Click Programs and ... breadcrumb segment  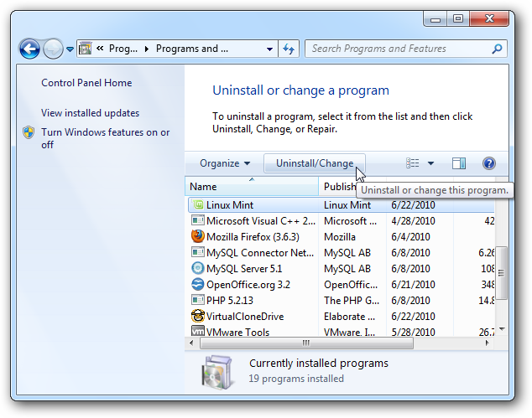192,49
